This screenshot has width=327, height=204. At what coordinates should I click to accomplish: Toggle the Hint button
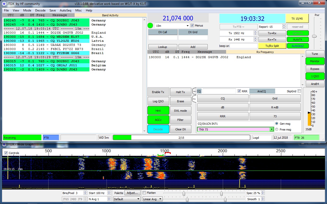pyautogui.click(x=158, y=111)
